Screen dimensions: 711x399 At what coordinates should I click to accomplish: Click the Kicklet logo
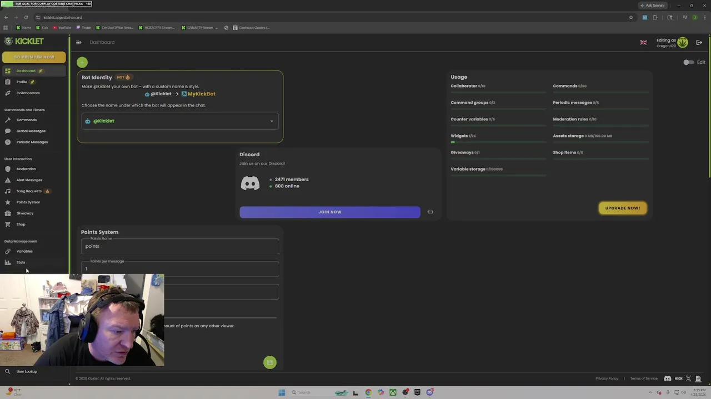pos(24,42)
